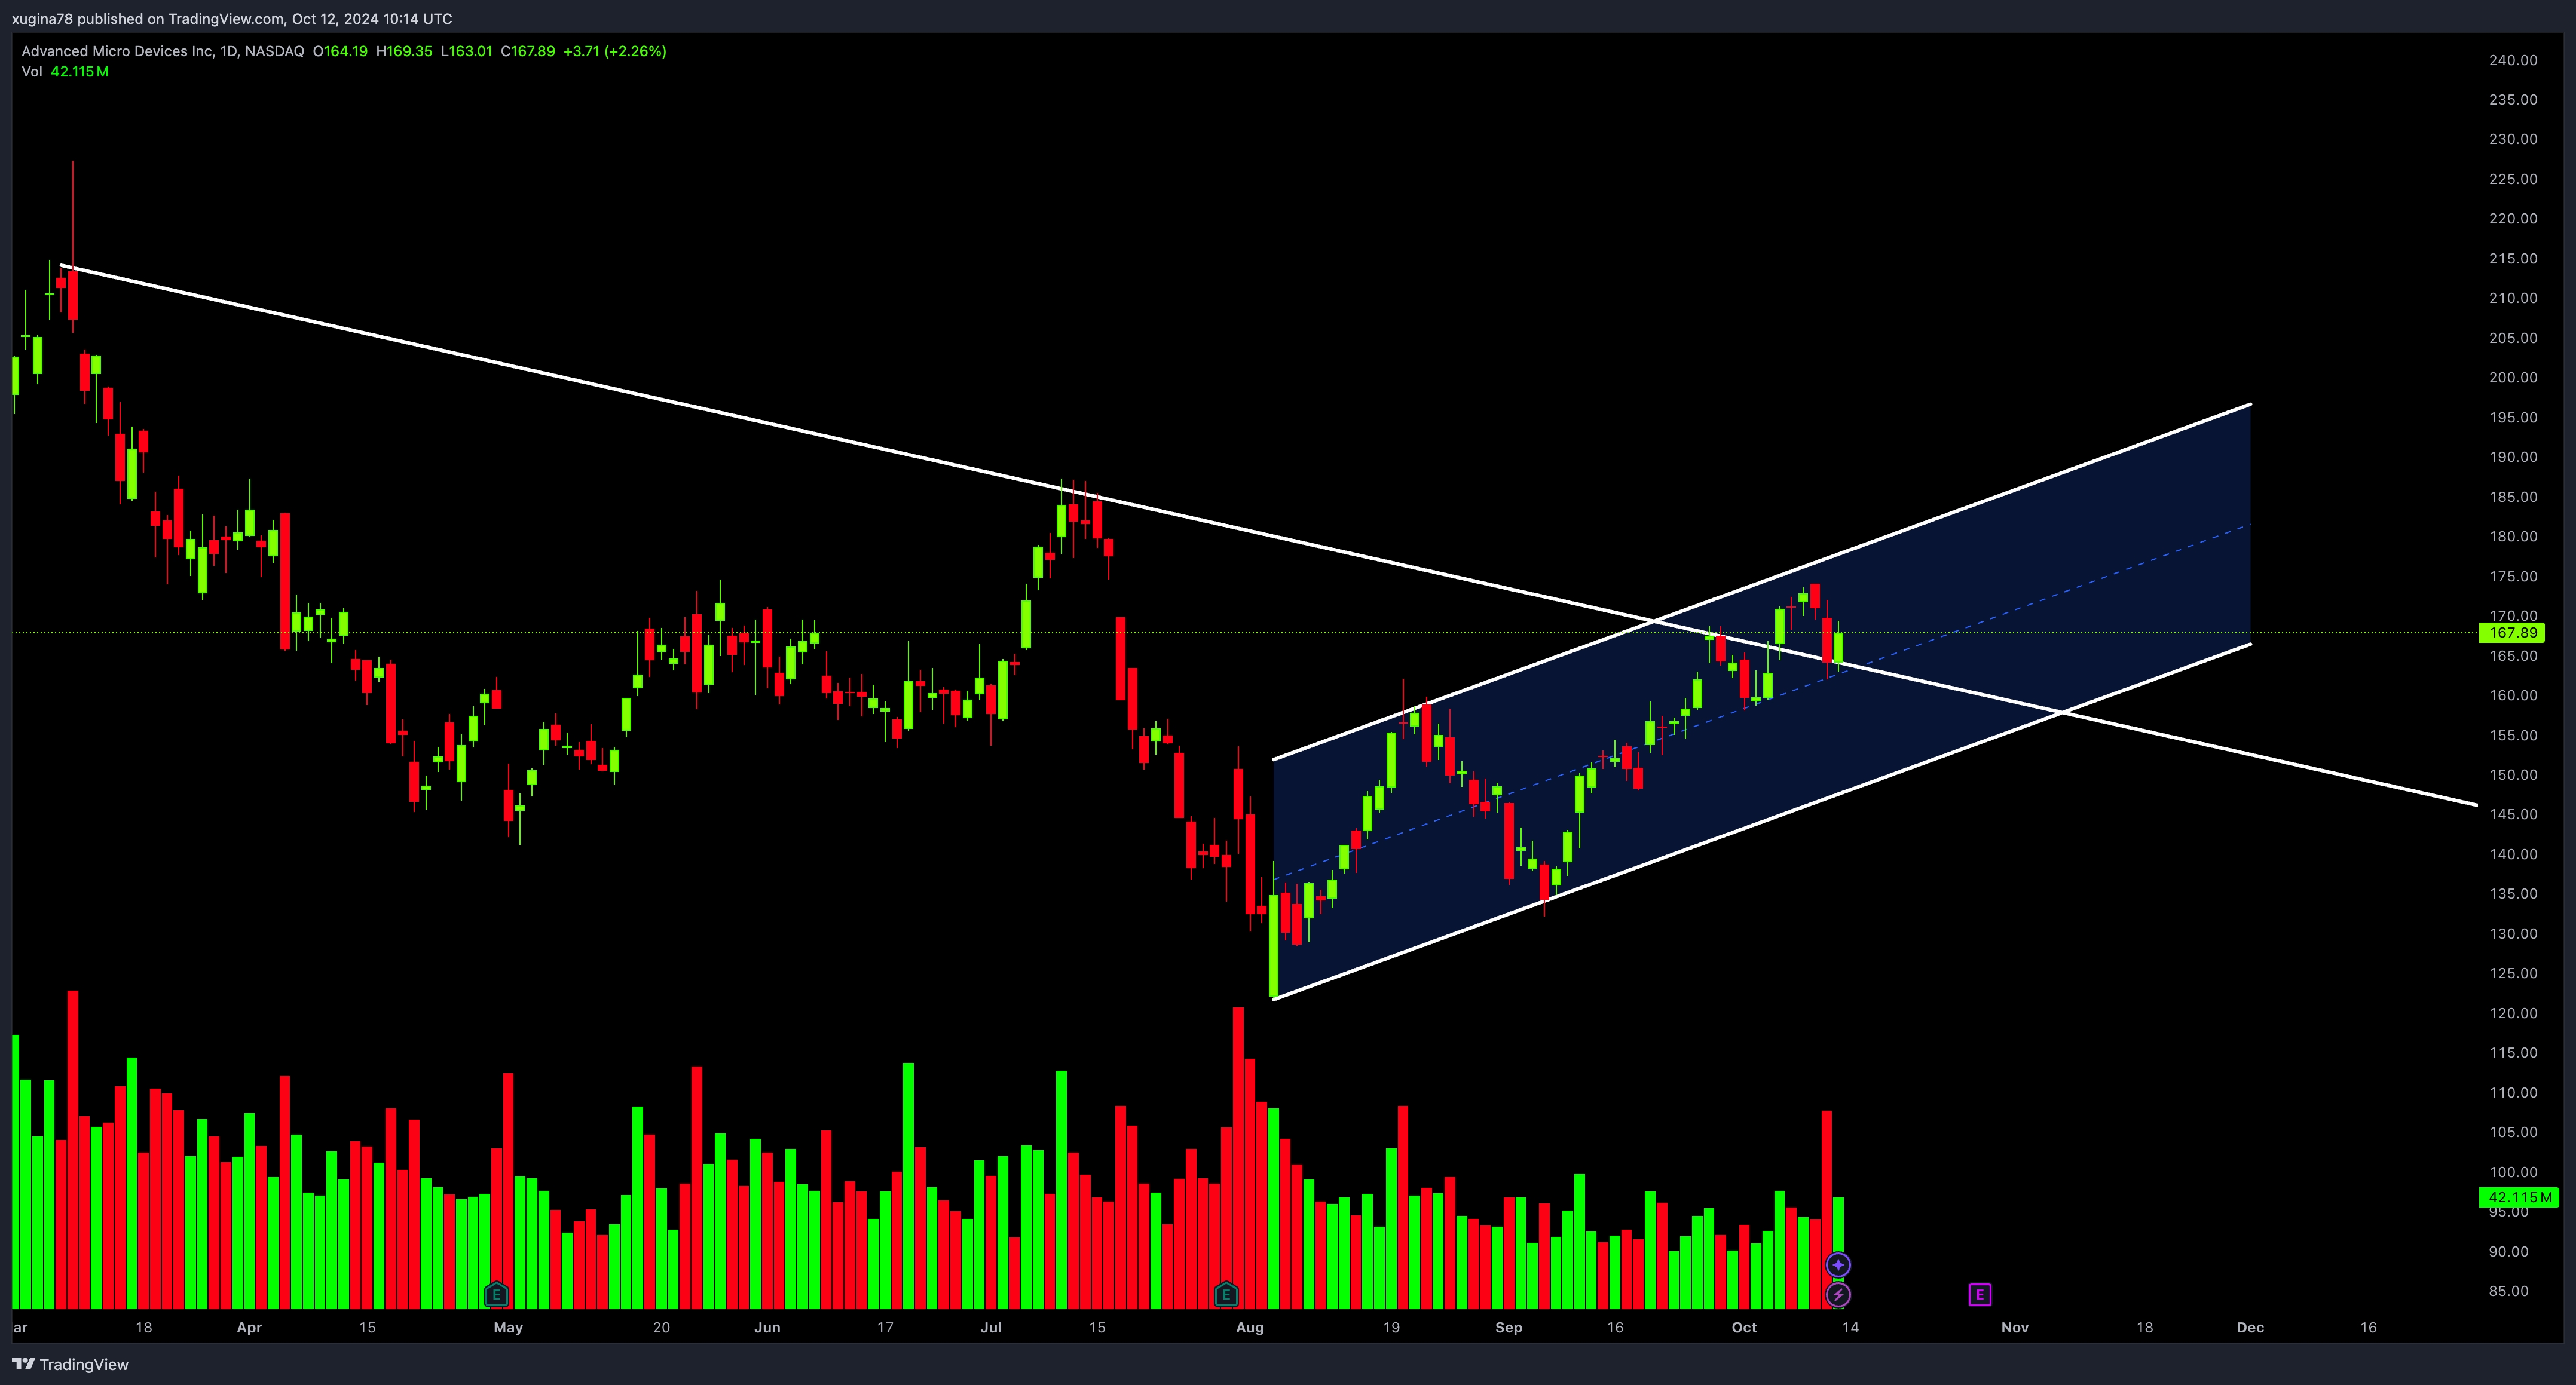Click the 125.00 price axis label
The image size is (2576, 1385).
point(2513,973)
